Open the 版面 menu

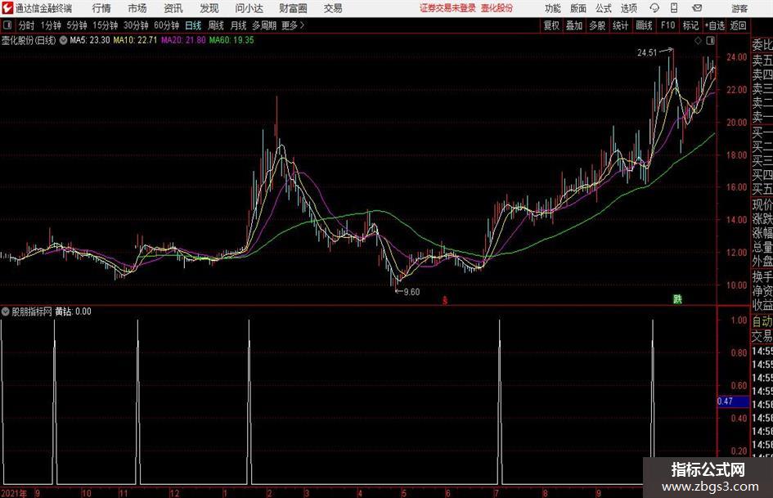coord(578,8)
